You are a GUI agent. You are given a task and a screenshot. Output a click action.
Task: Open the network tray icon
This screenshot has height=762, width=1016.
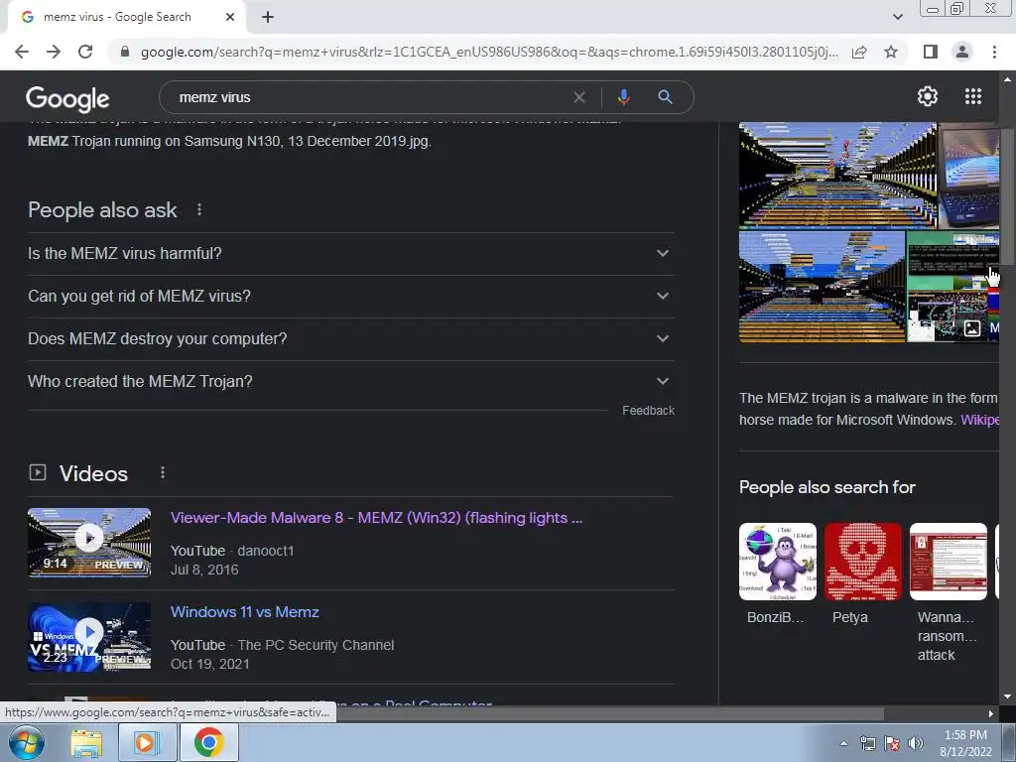[x=867, y=744]
